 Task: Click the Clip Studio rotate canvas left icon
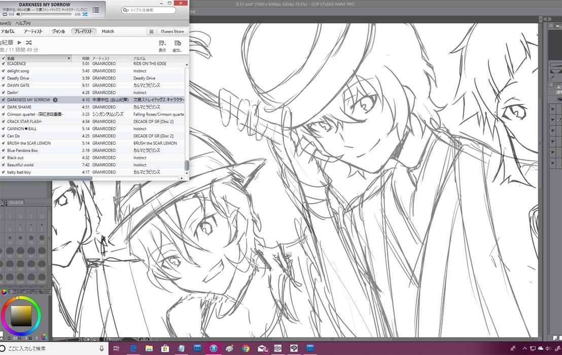click(142, 339)
